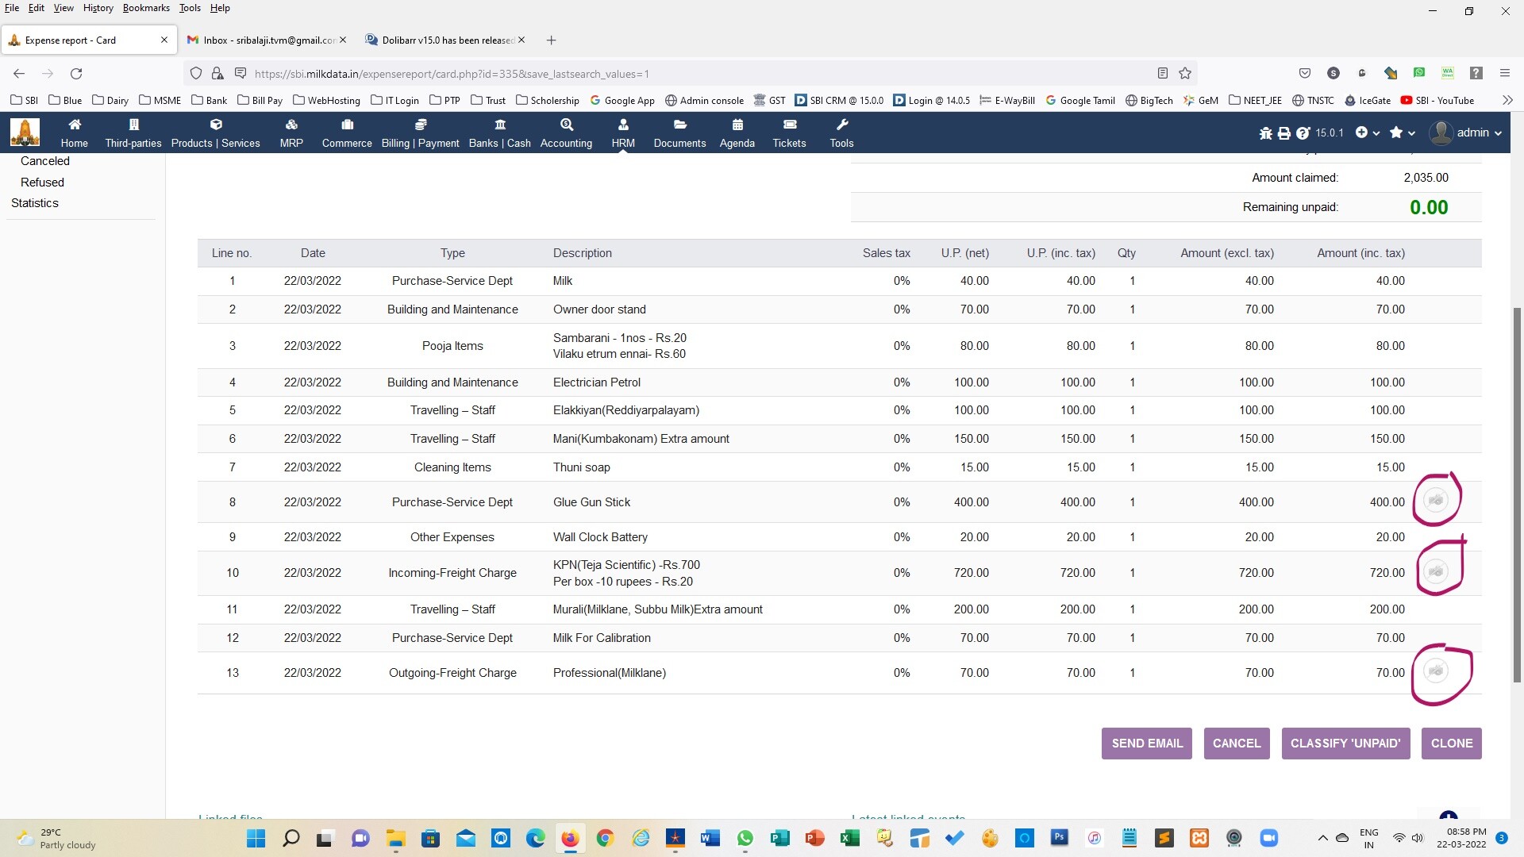Open the Tickets module
1524x857 pixels.
(789, 133)
